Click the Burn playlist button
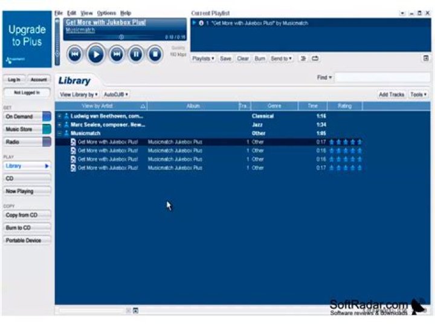The width and height of the screenshot is (435, 326). [x=260, y=59]
